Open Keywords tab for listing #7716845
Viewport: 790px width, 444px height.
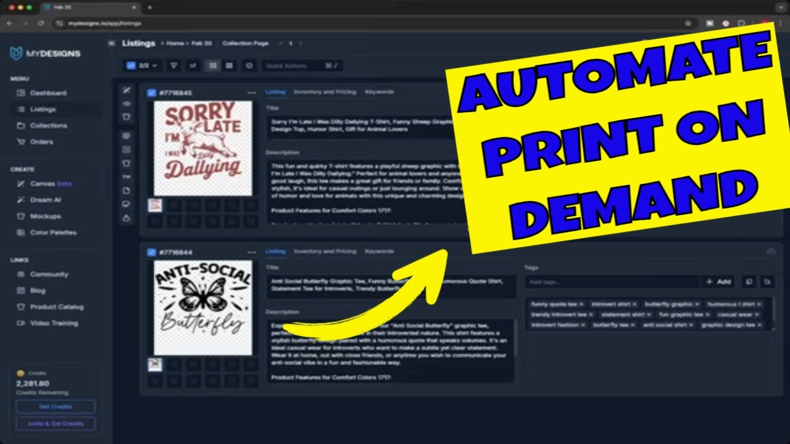pyautogui.click(x=379, y=92)
